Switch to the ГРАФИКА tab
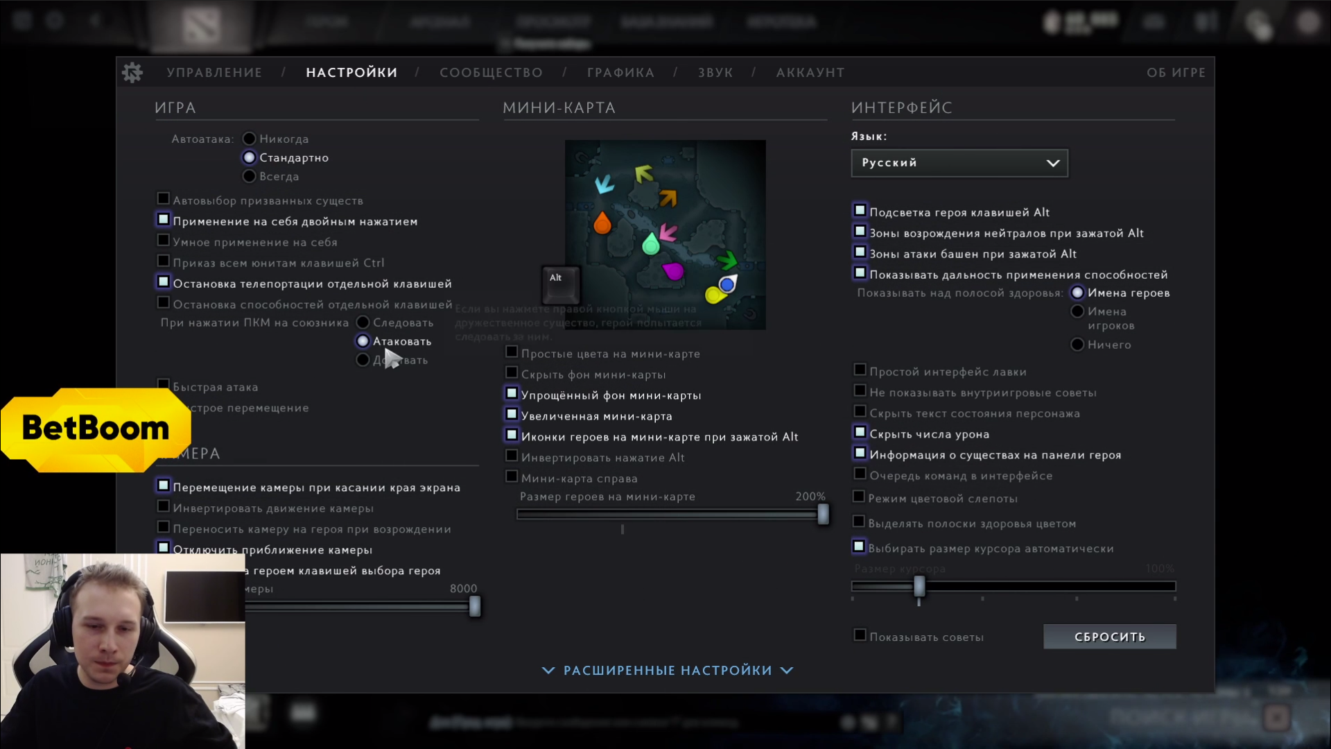 [x=620, y=72]
